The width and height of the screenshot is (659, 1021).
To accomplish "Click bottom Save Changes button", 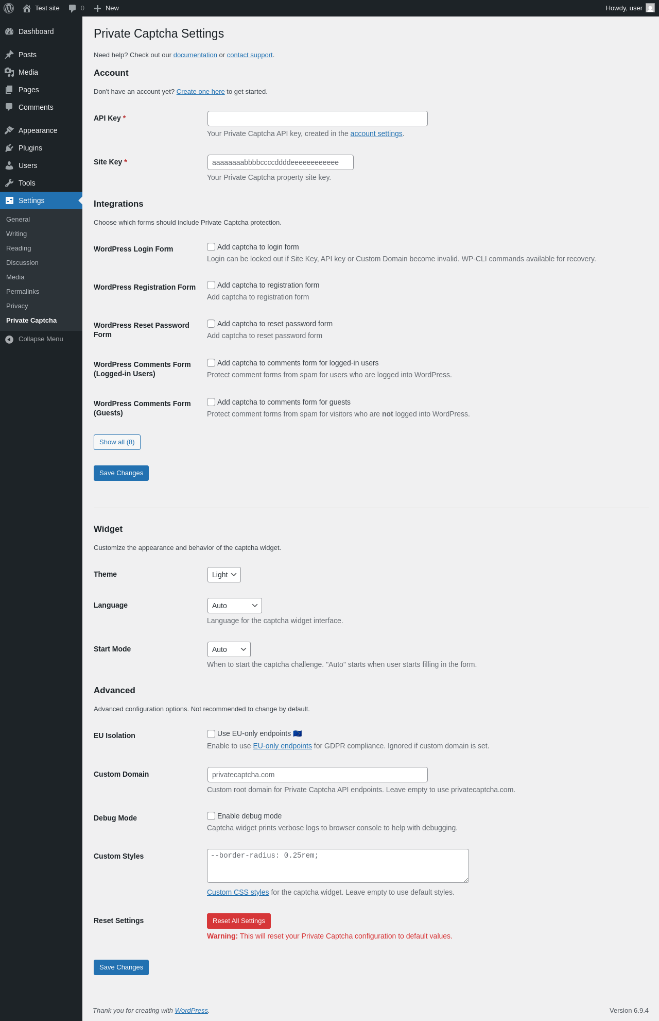I will pos(121,967).
